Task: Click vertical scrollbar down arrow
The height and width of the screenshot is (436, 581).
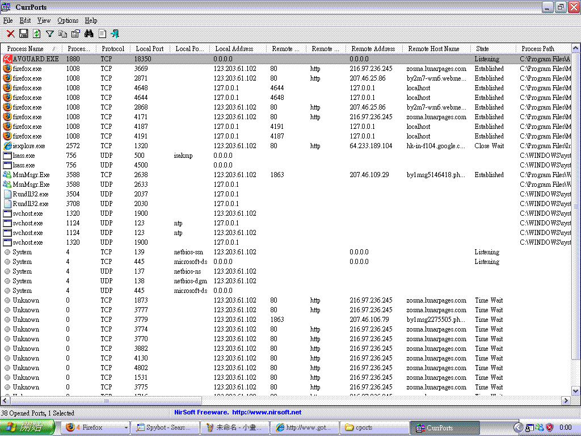Action: click(575, 391)
